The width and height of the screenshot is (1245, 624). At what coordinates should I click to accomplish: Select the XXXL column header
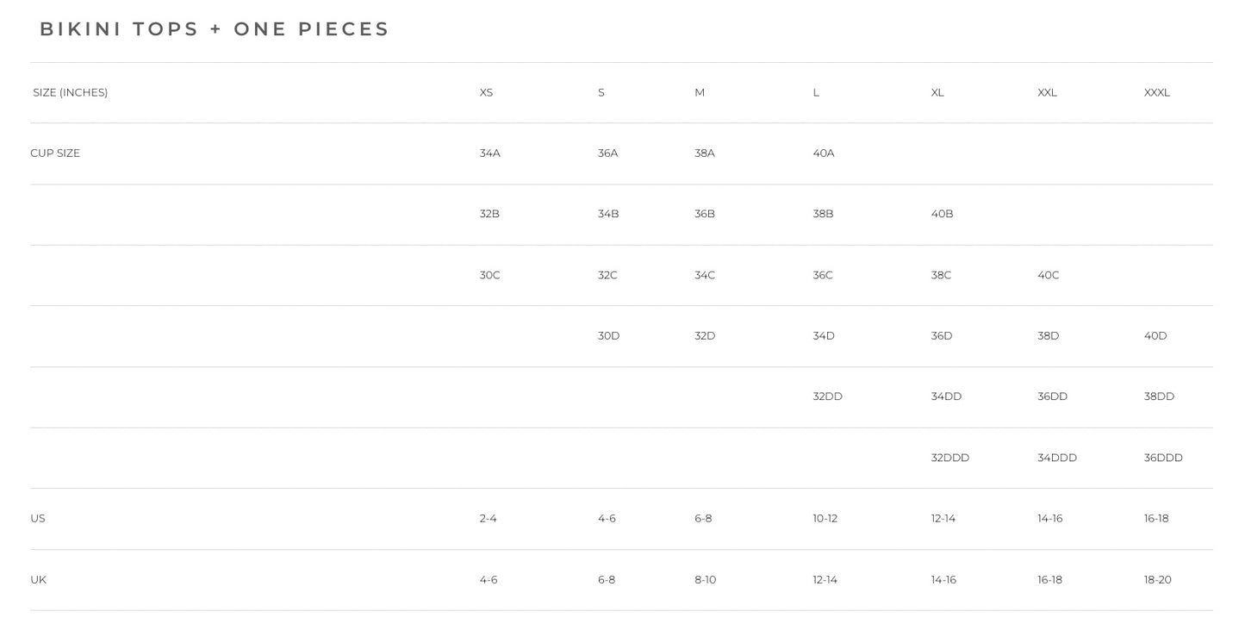pos(1156,92)
